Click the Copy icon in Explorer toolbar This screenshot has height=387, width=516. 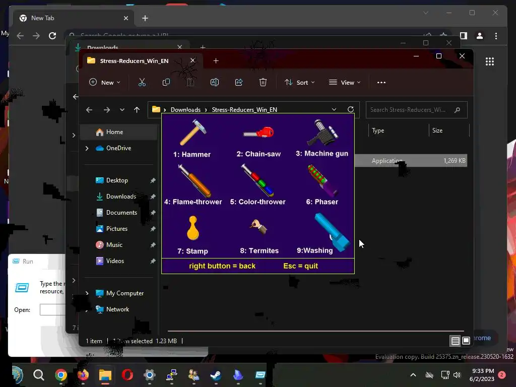166,82
